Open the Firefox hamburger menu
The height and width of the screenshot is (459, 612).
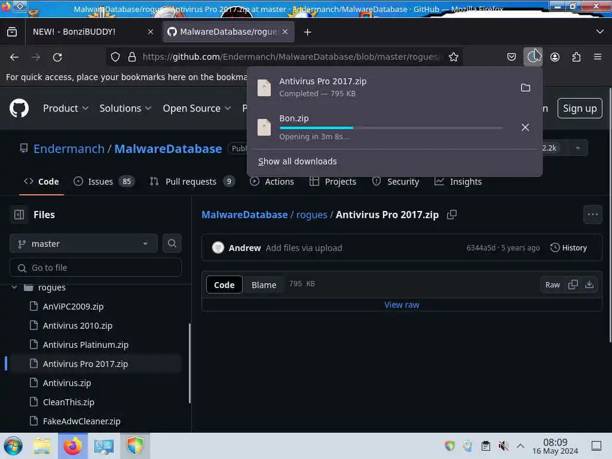598,57
